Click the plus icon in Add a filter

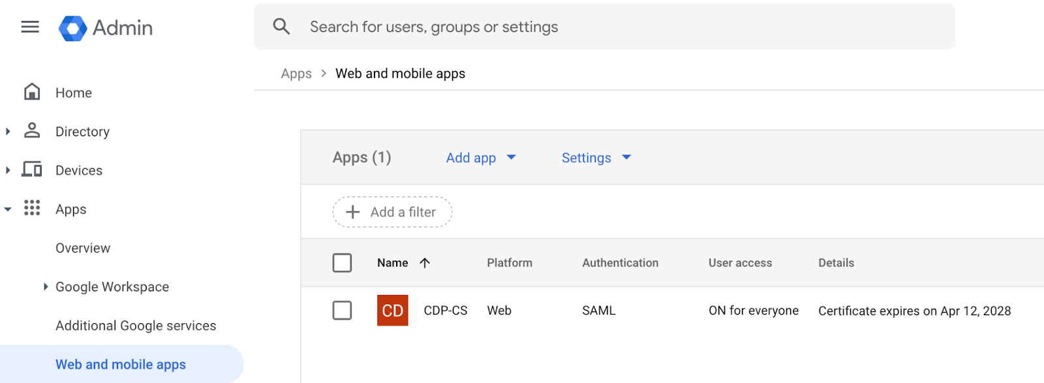(x=353, y=212)
